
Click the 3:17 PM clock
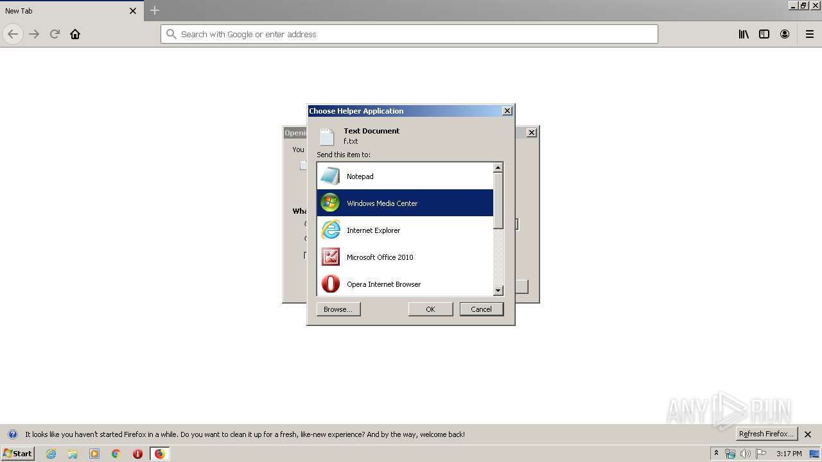click(x=789, y=454)
